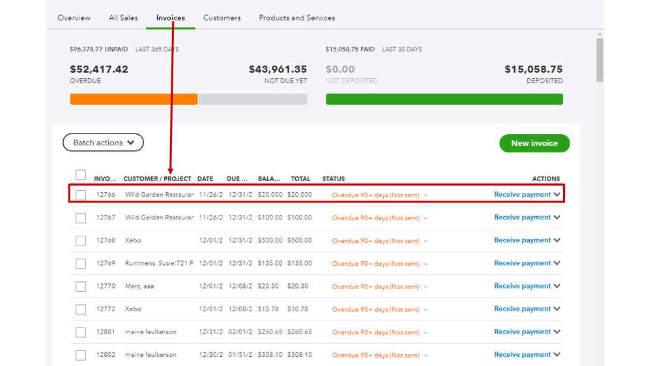
Task: Receive payment for invoice 12802
Action: point(522,354)
